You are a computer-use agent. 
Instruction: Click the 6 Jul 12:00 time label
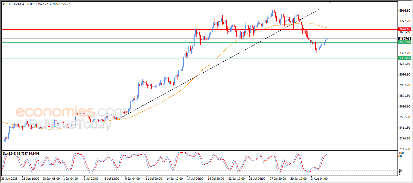point(113,178)
